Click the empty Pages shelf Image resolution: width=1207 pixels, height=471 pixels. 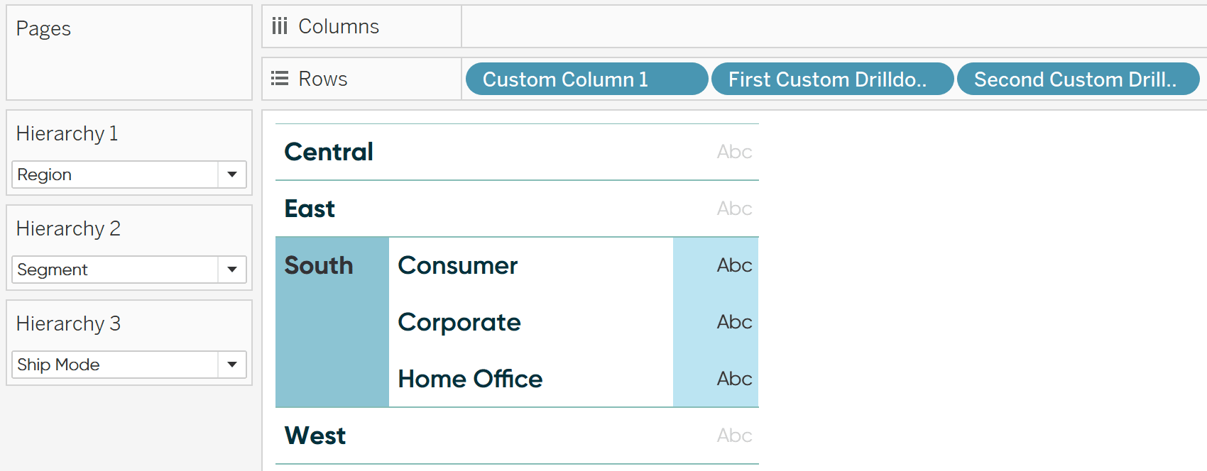click(x=129, y=52)
